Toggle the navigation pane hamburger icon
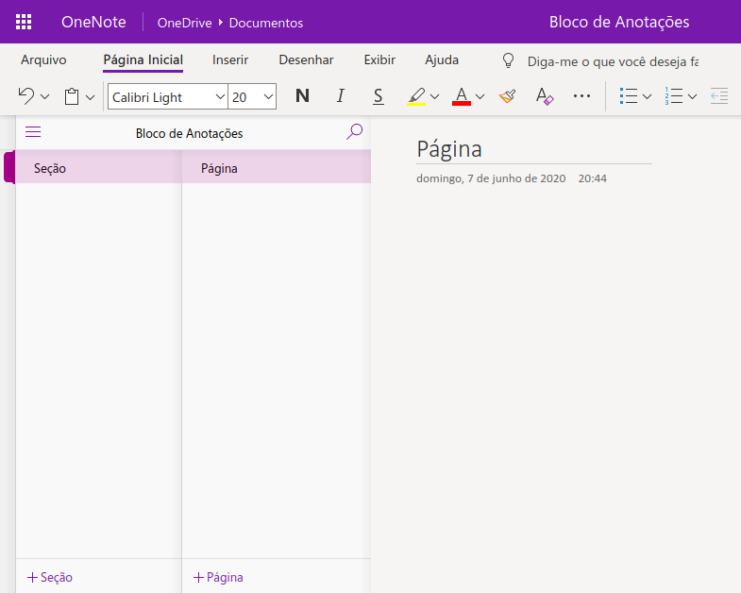 coord(33,132)
